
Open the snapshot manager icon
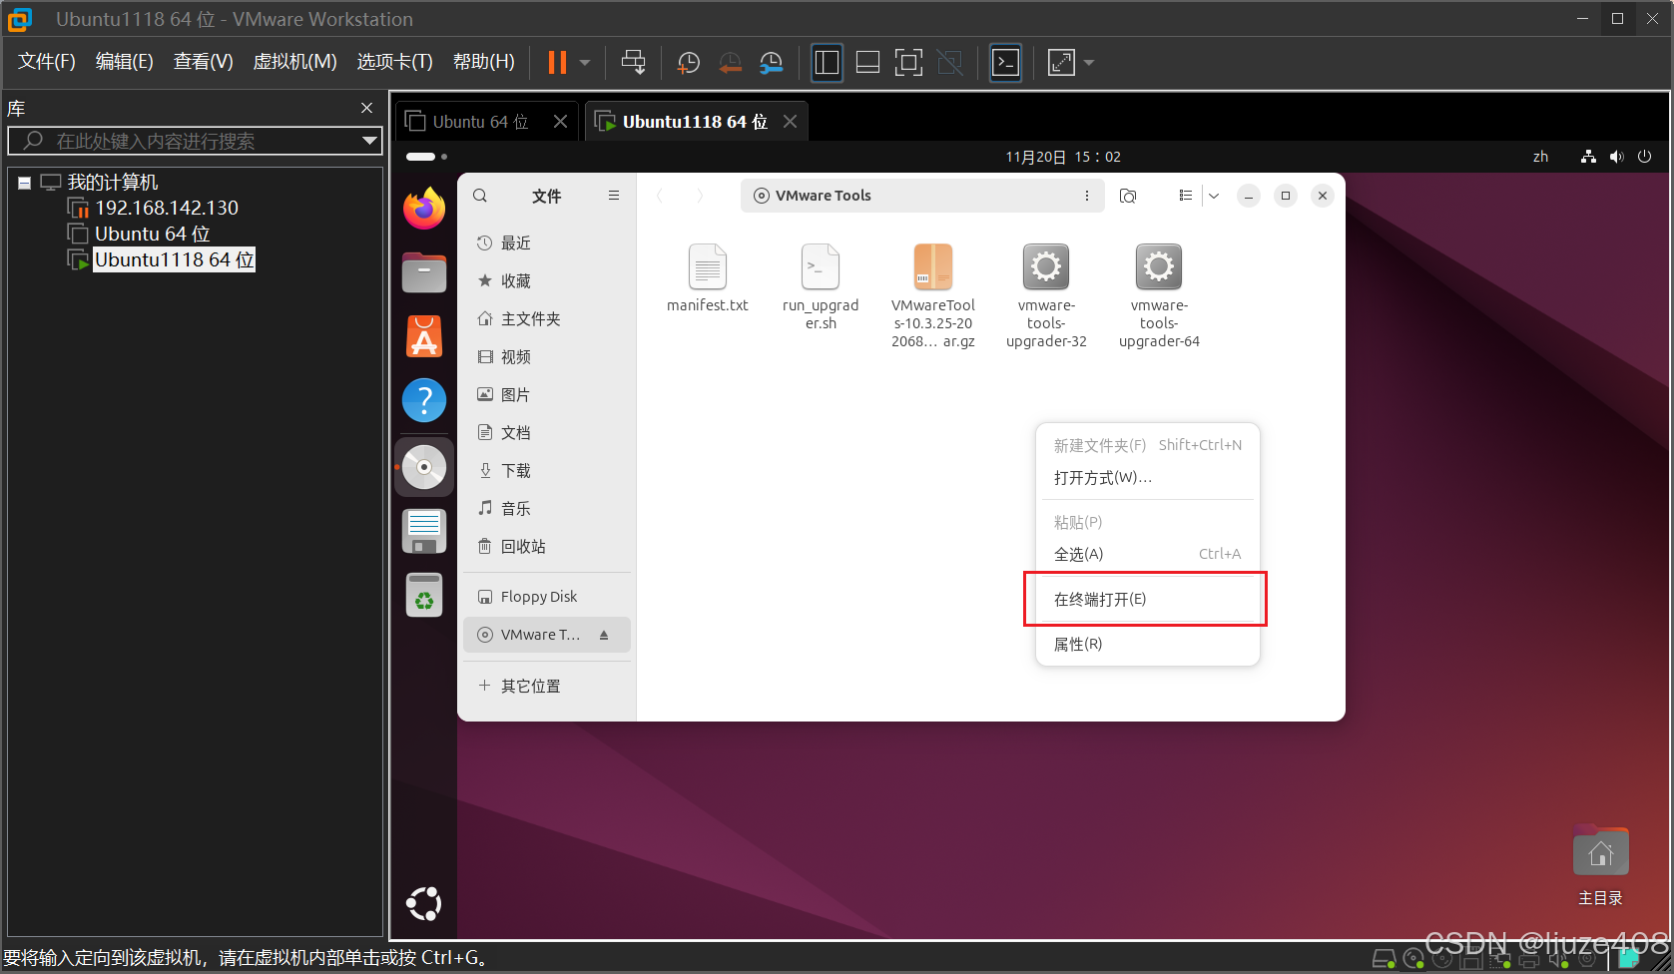(x=771, y=62)
